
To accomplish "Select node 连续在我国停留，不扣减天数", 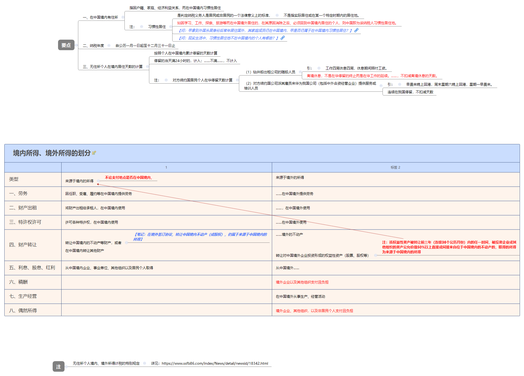I will tap(410, 92).
